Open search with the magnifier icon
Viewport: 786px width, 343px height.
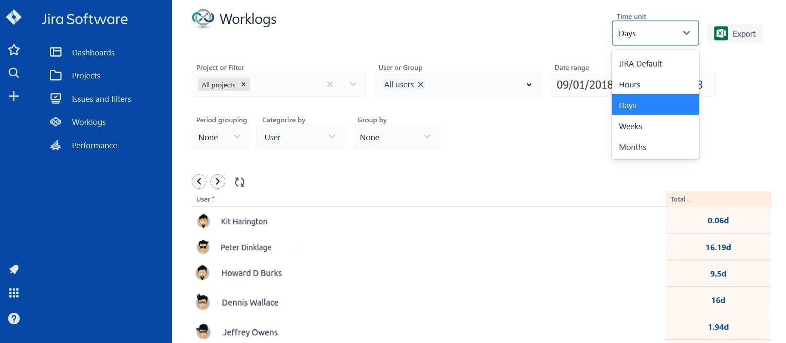click(x=14, y=73)
